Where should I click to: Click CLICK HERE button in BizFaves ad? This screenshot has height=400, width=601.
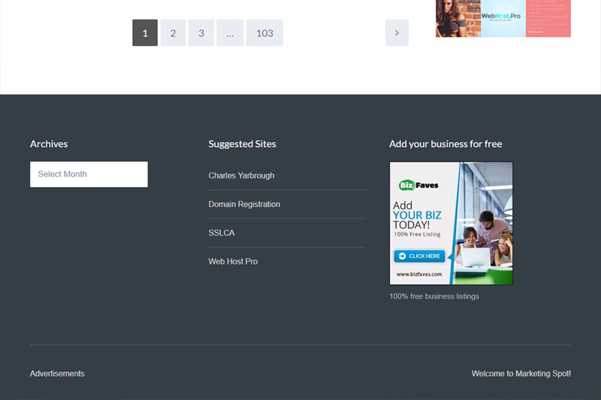[419, 256]
